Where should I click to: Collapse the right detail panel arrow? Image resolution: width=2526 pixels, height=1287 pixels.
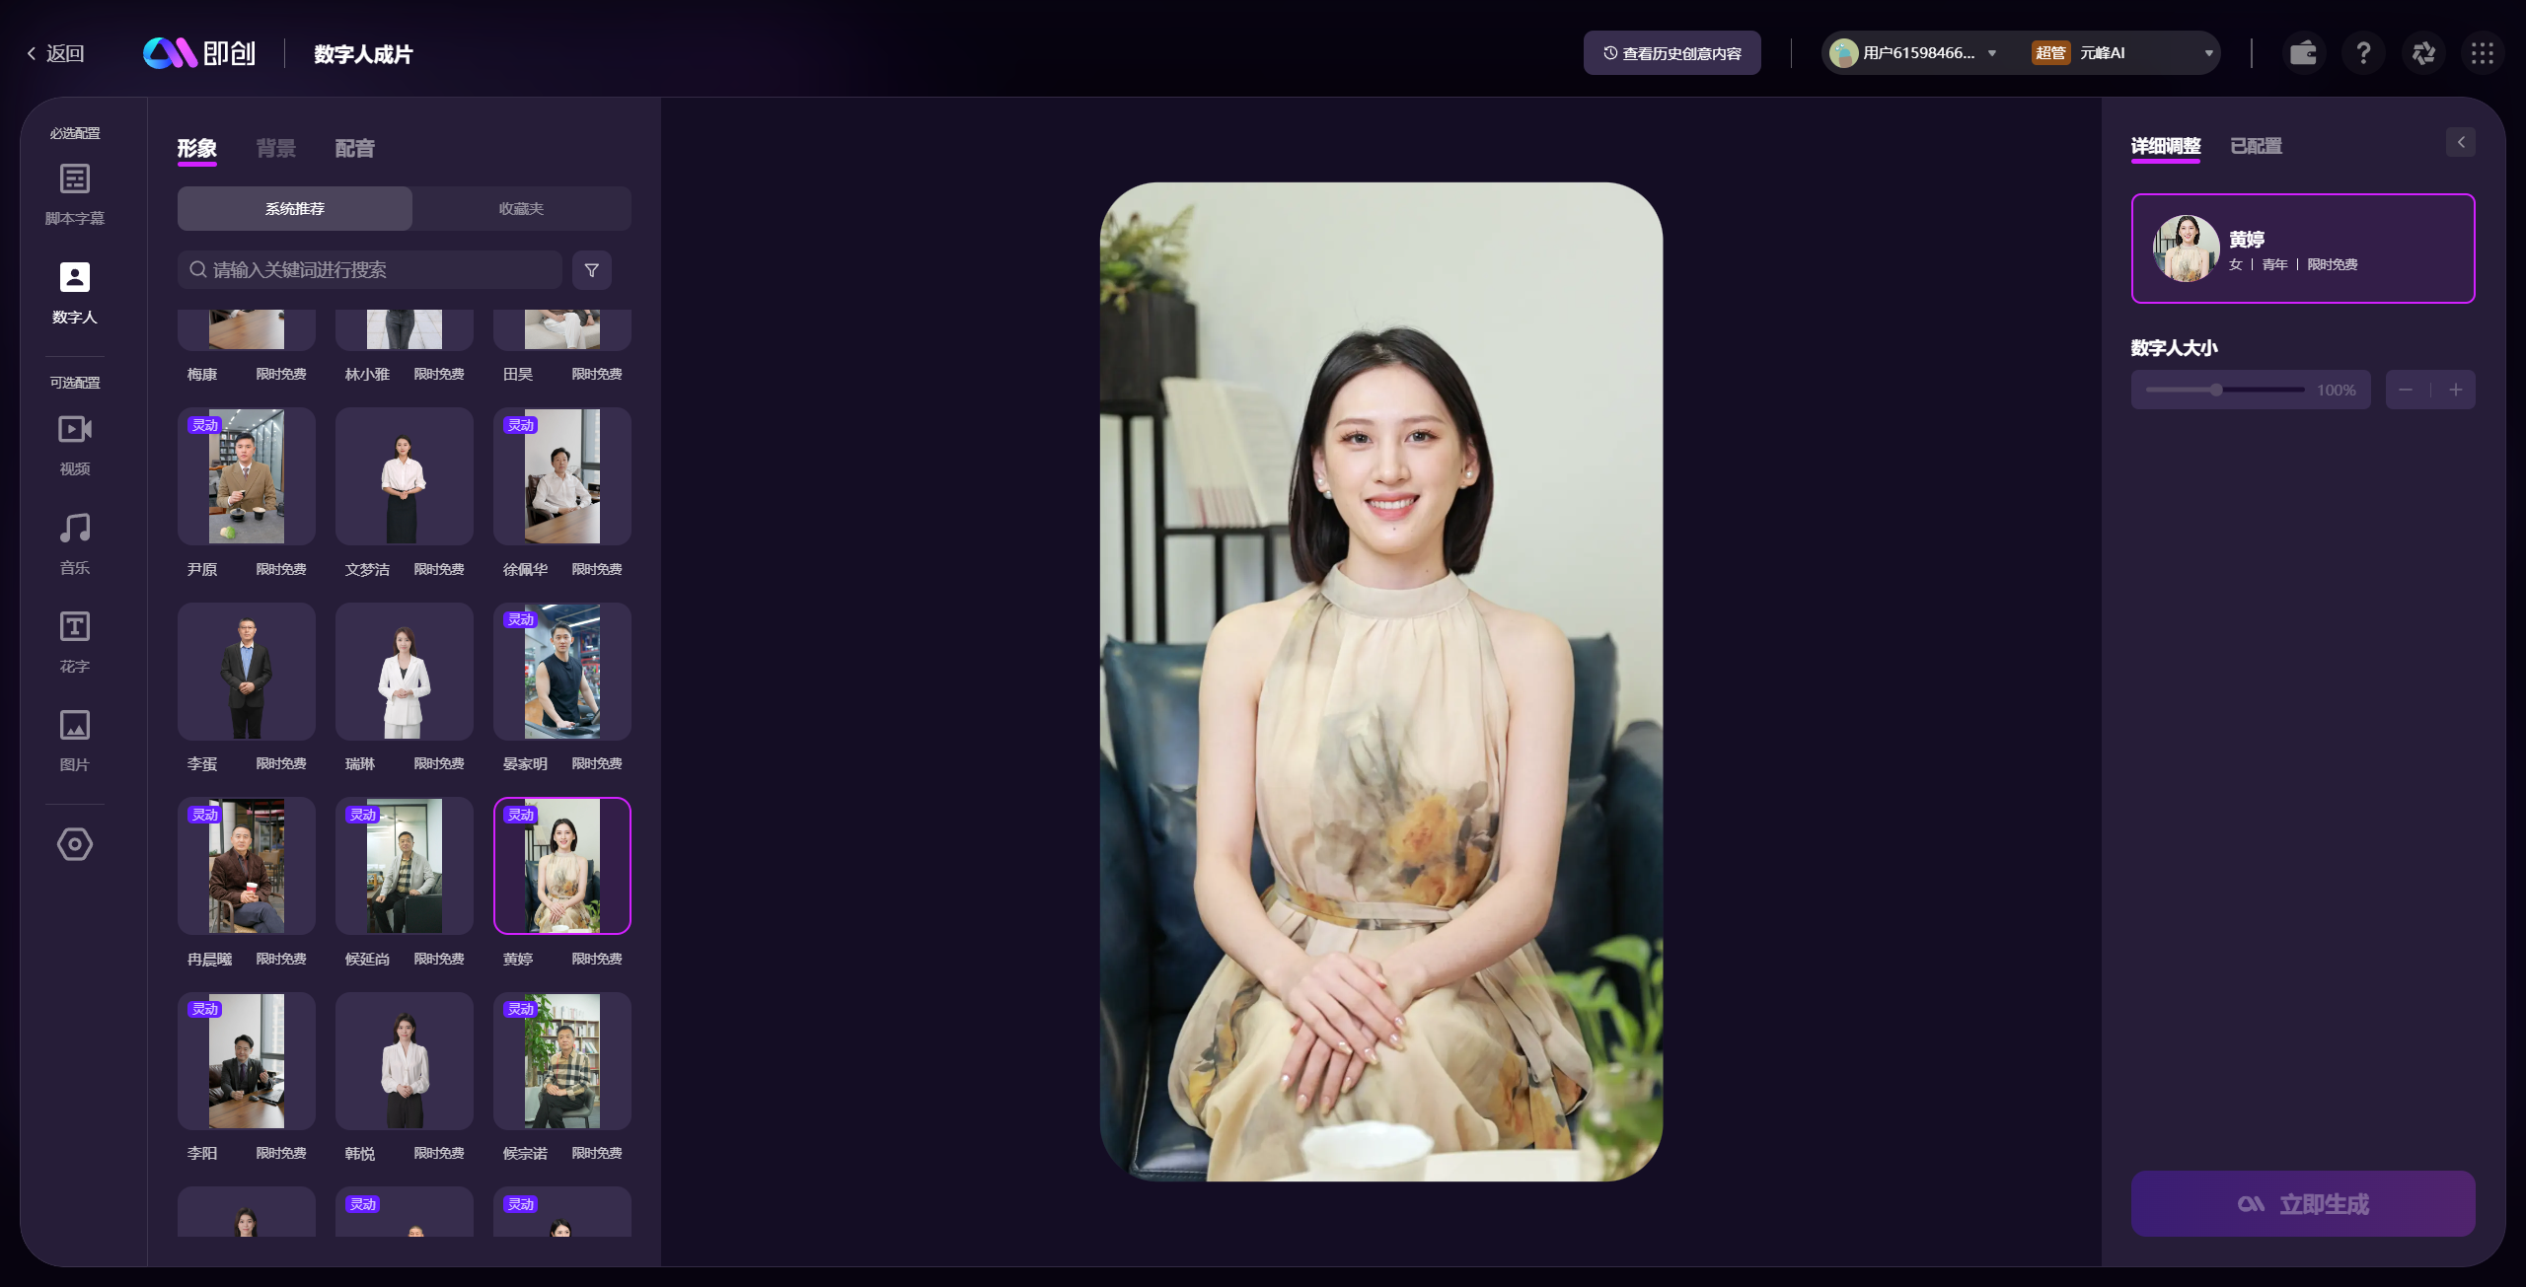(2461, 142)
